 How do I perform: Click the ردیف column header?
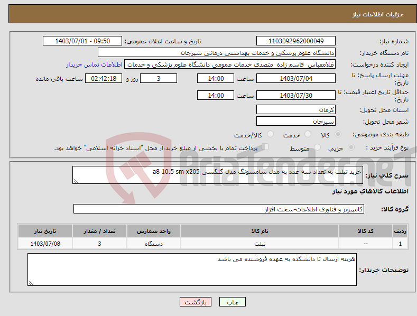pos(400,231)
